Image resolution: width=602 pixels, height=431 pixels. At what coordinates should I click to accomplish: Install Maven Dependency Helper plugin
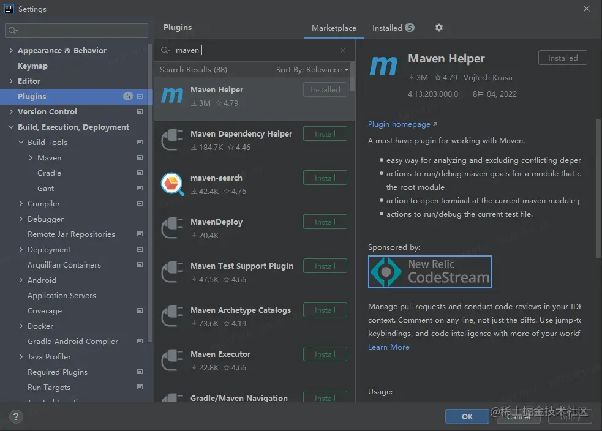[325, 134]
